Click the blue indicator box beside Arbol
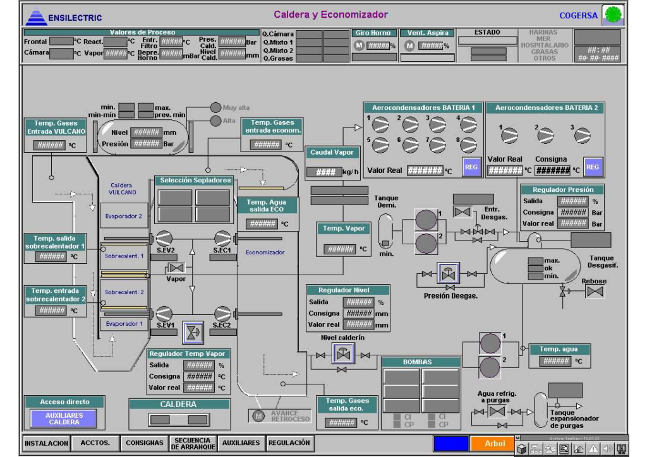The width and height of the screenshot is (647, 457). pos(450,443)
